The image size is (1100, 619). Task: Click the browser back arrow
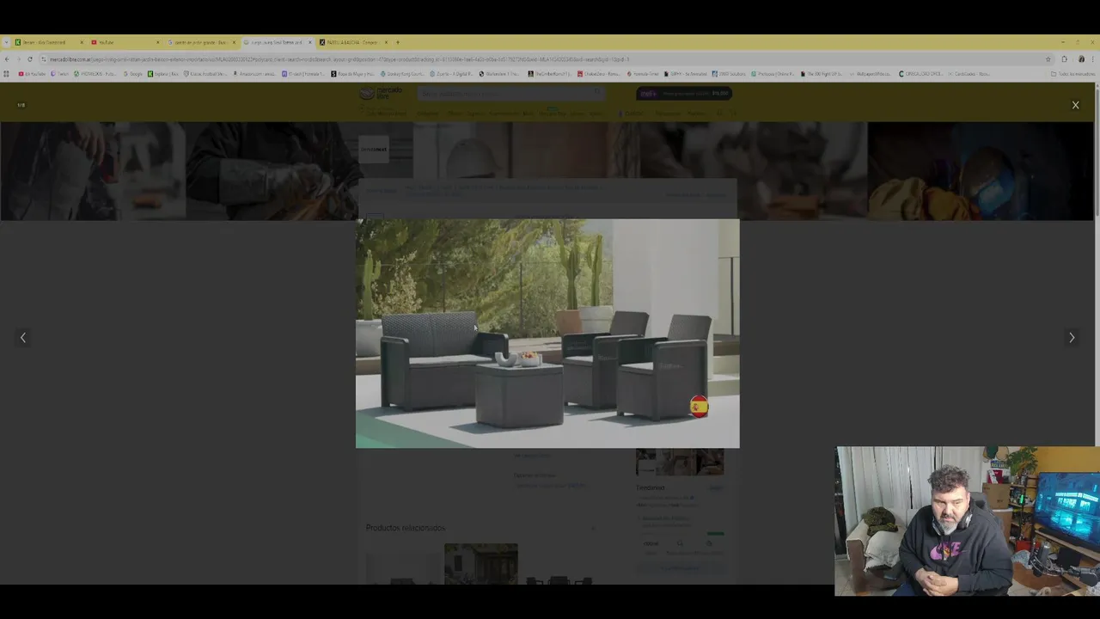click(x=7, y=59)
